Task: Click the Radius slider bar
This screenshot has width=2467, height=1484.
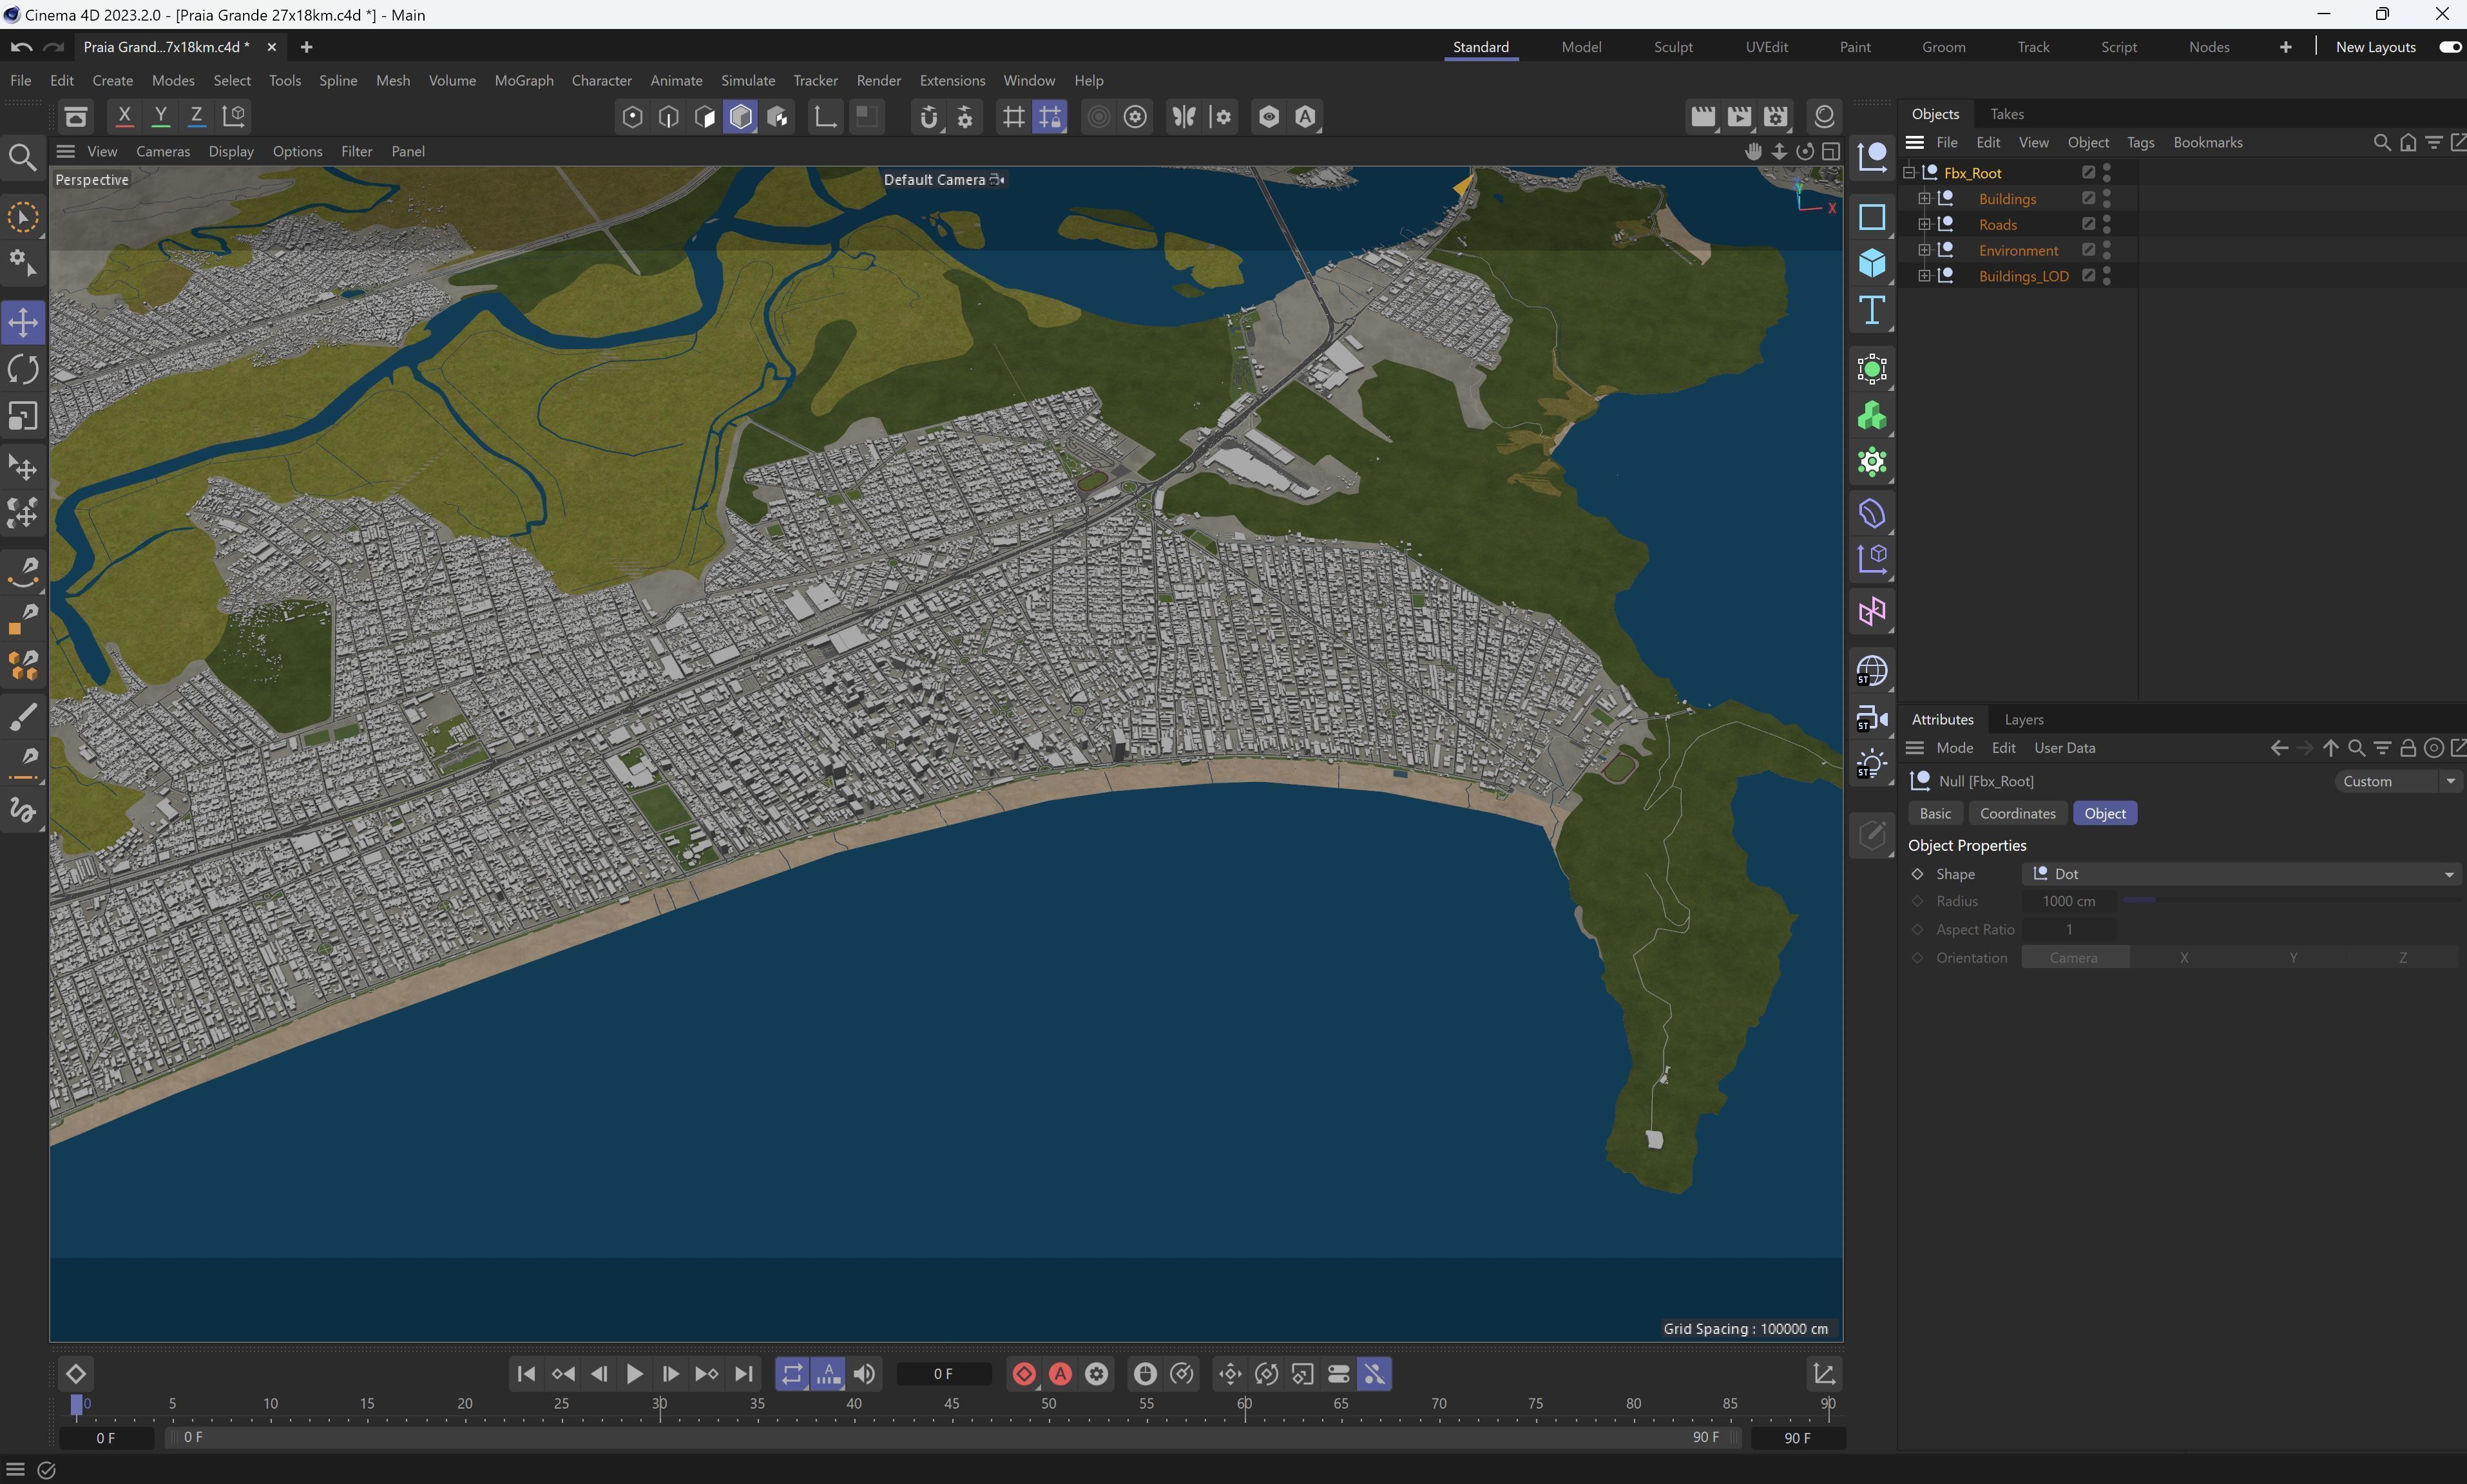Action: [x=2290, y=901]
